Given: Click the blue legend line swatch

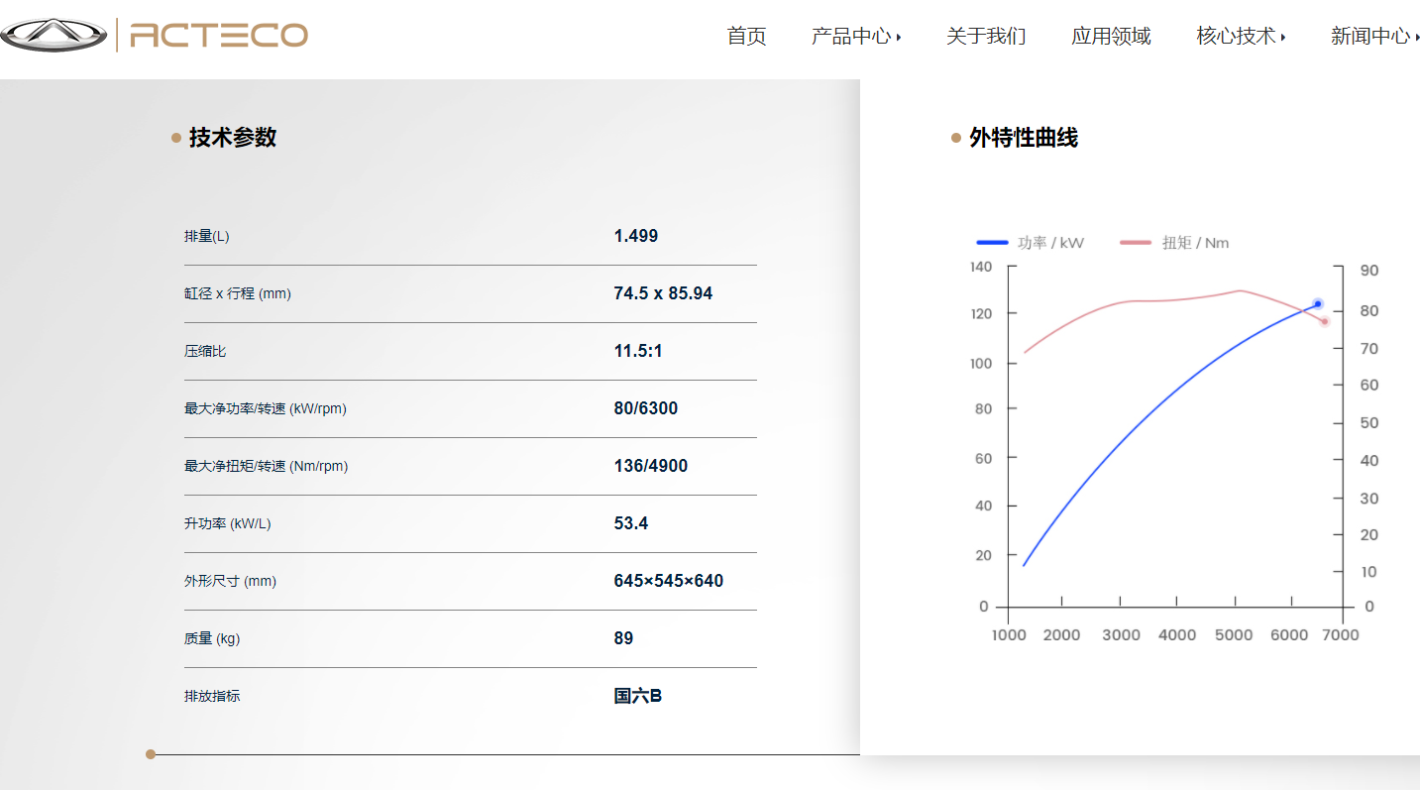Looking at the screenshot, I should (x=992, y=243).
